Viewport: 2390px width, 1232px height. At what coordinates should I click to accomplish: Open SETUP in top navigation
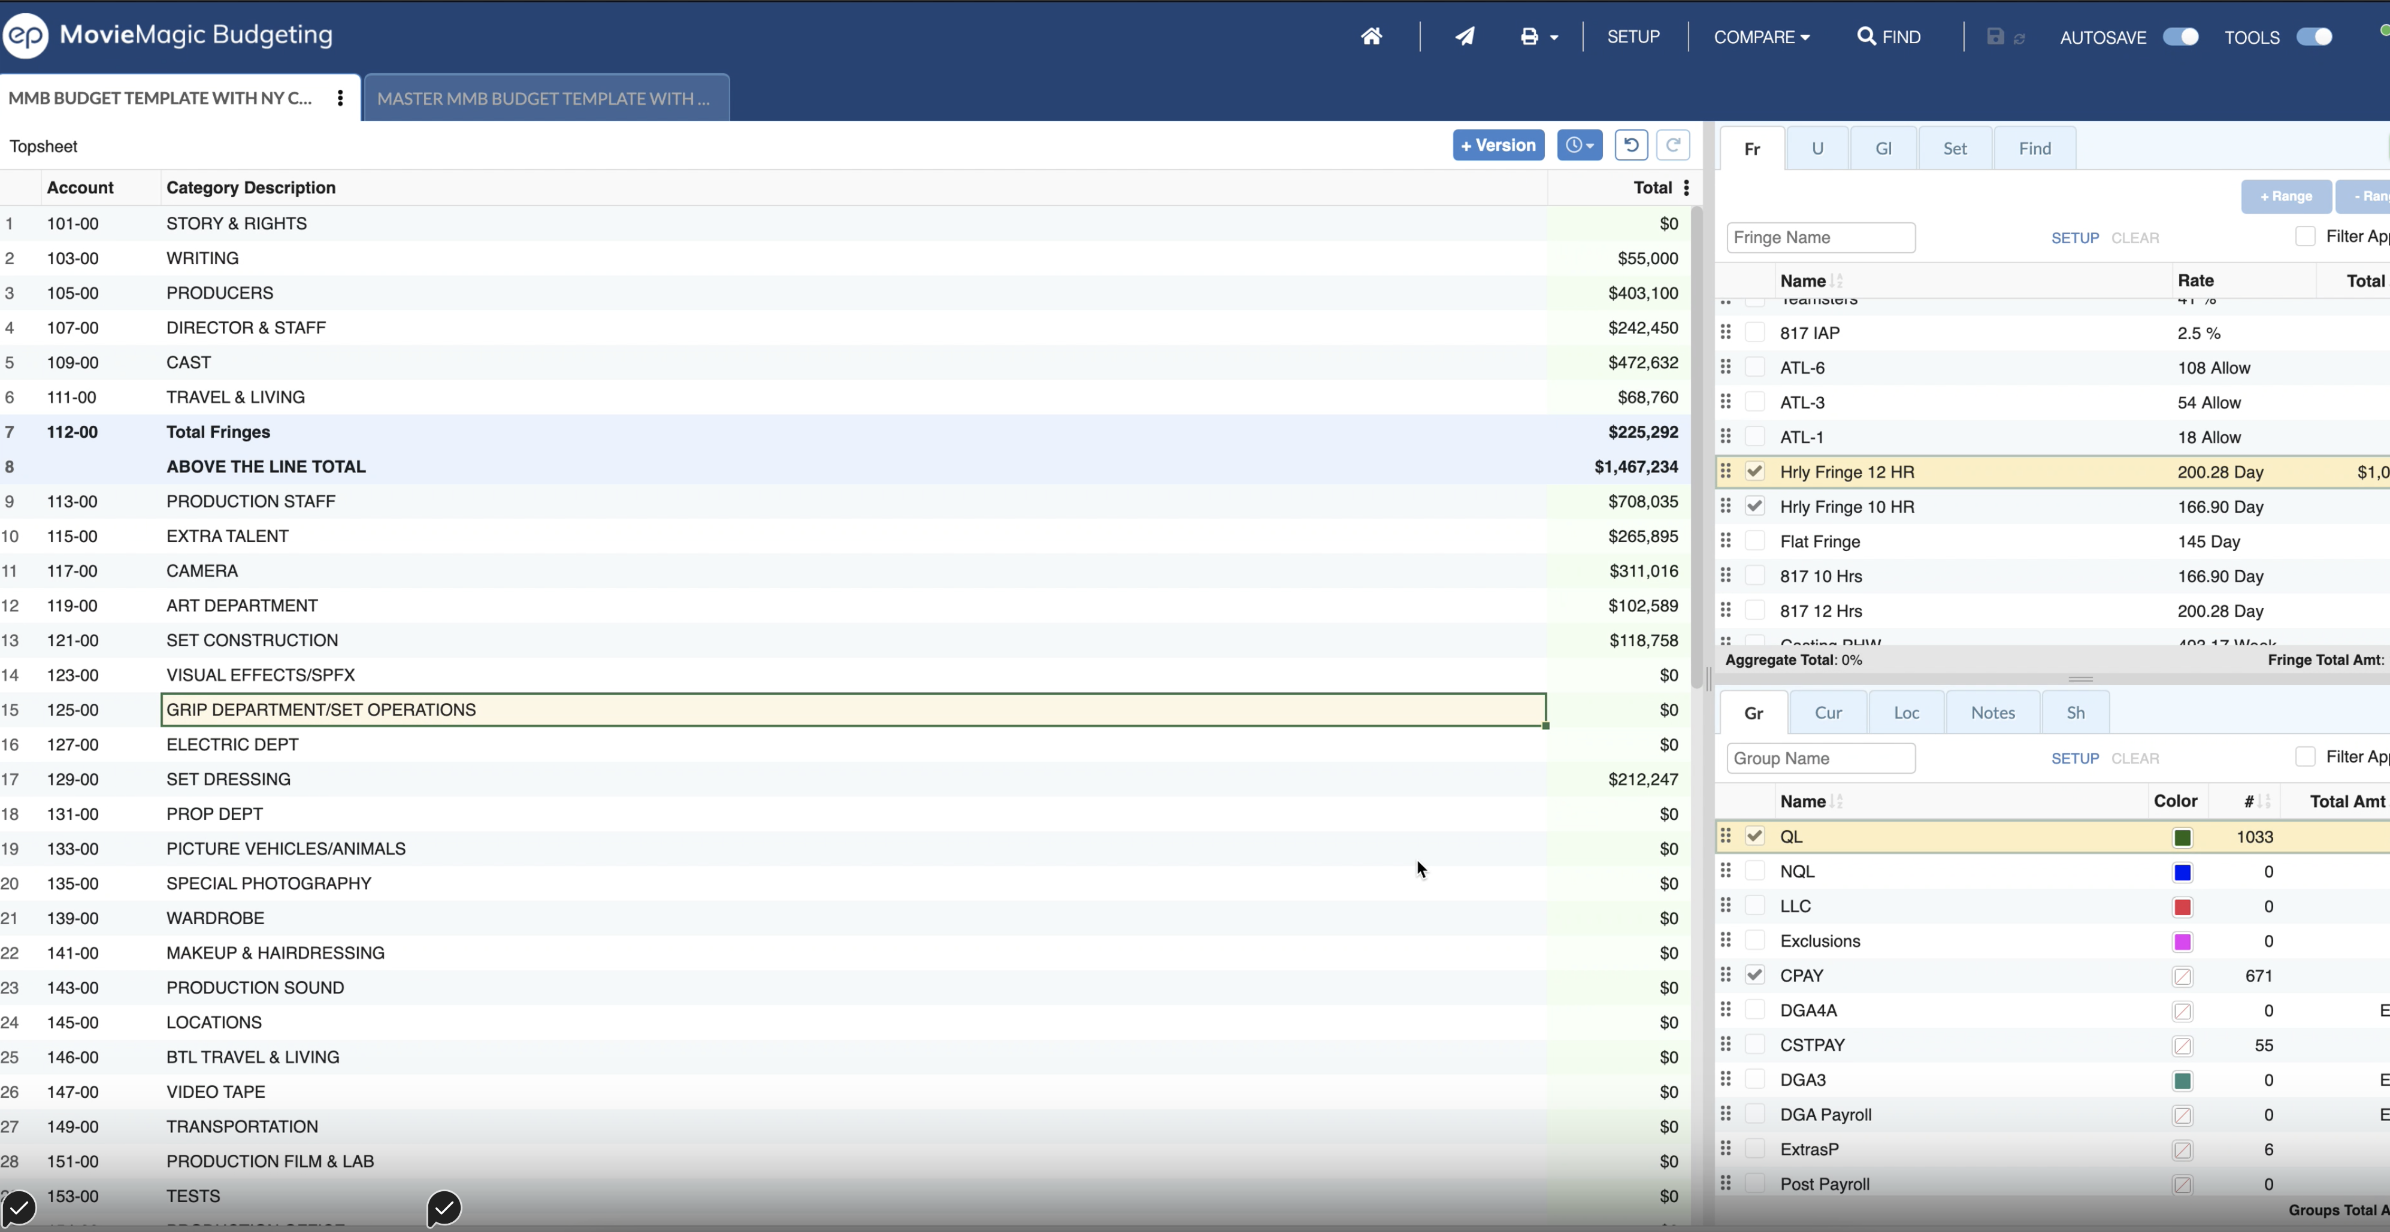click(1633, 37)
